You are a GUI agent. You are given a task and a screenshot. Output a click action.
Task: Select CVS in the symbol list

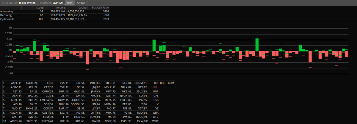tap(62, 83)
